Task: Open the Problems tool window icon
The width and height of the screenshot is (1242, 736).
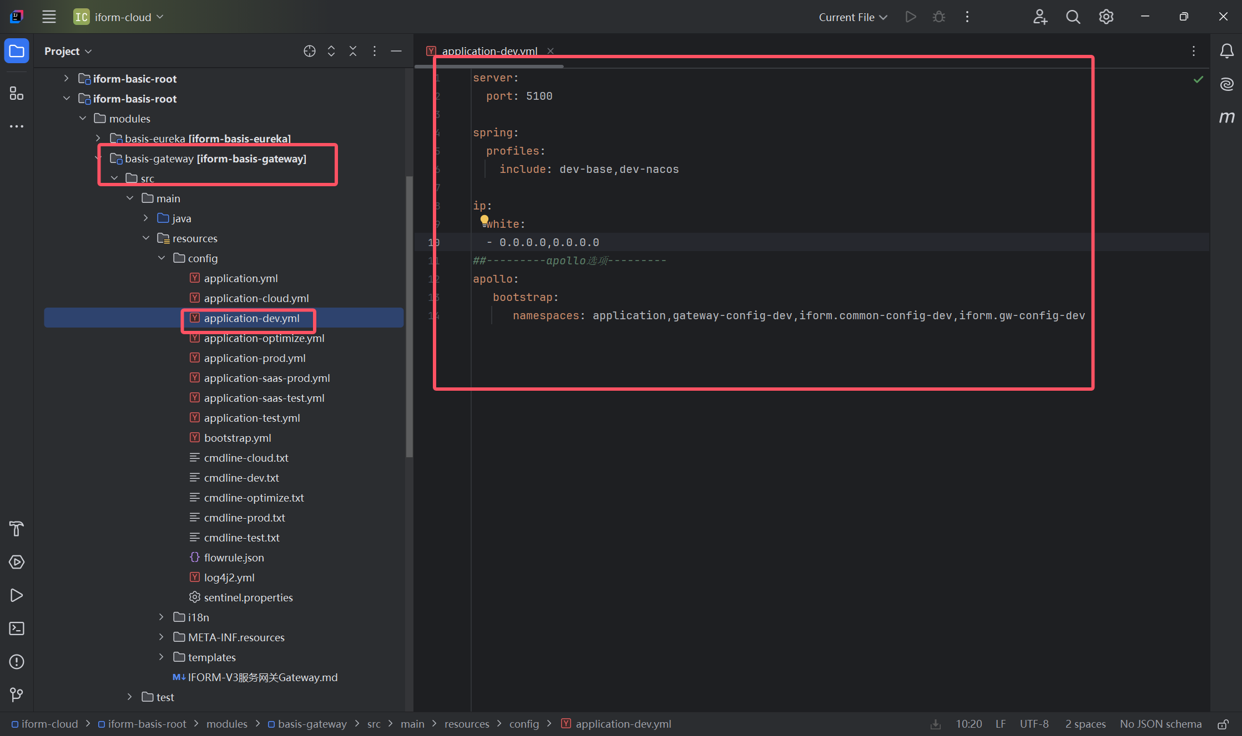Action: click(17, 662)
